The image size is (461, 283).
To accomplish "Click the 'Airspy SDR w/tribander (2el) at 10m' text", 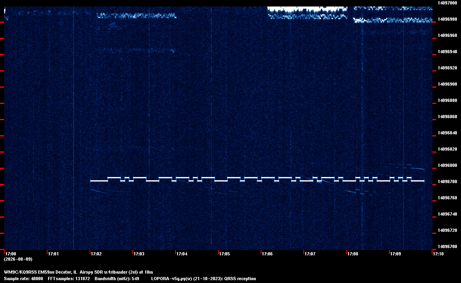I will 116,272.
